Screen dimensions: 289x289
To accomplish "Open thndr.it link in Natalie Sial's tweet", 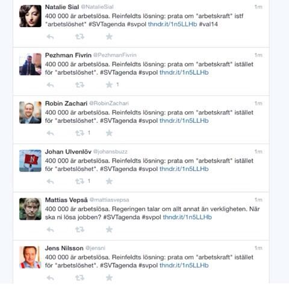I will 173,24.
